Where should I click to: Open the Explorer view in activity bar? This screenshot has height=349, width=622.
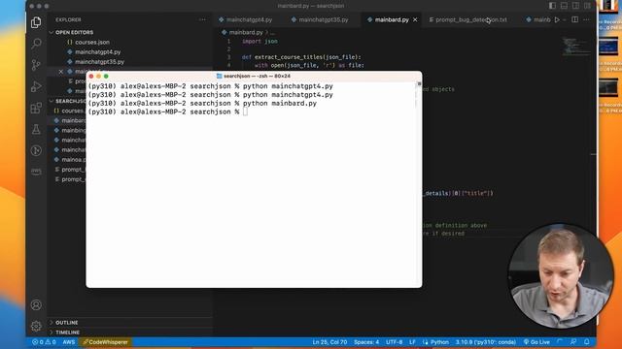click(x=36, y=22)
